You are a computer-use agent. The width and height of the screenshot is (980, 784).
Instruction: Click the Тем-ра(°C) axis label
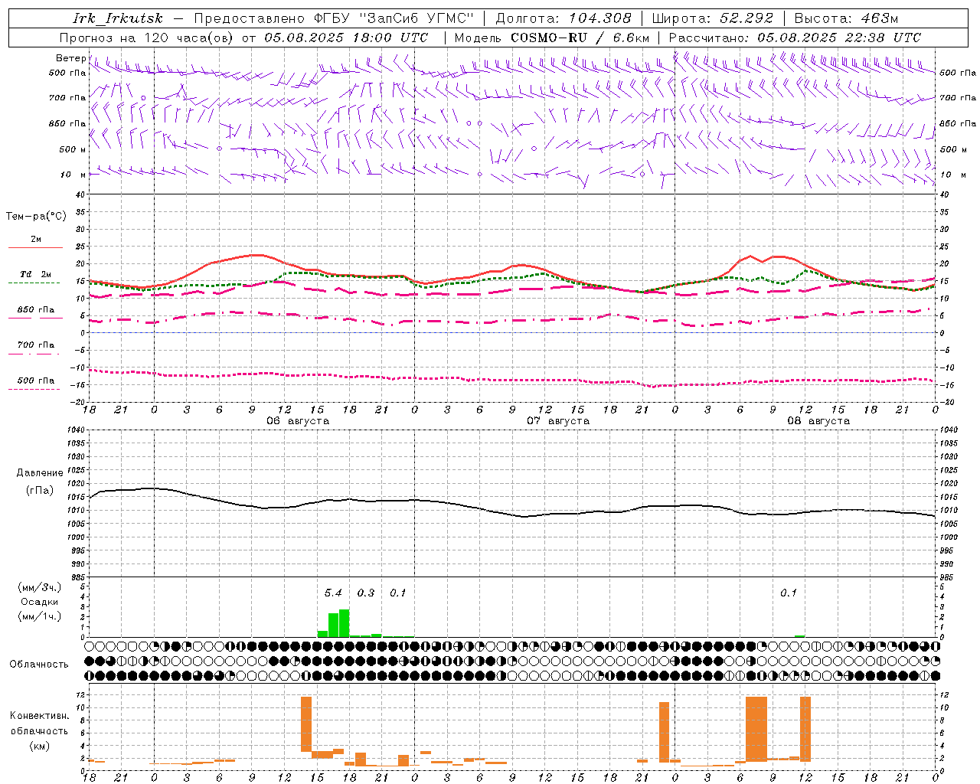click(x=36, y=217)
